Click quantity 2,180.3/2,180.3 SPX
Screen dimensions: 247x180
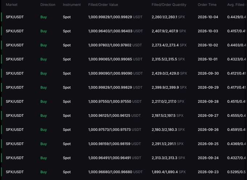(168, 129)
